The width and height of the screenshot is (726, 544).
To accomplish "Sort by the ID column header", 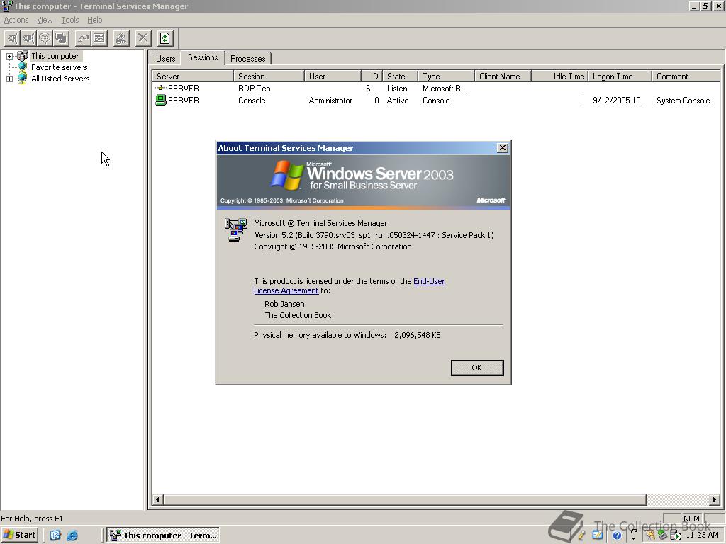I will coord(372,76).
